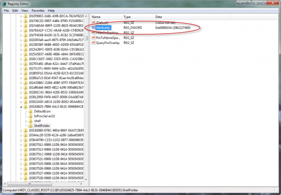Open the View menu
Screen dimensions: 281x195
coord(25,11)
